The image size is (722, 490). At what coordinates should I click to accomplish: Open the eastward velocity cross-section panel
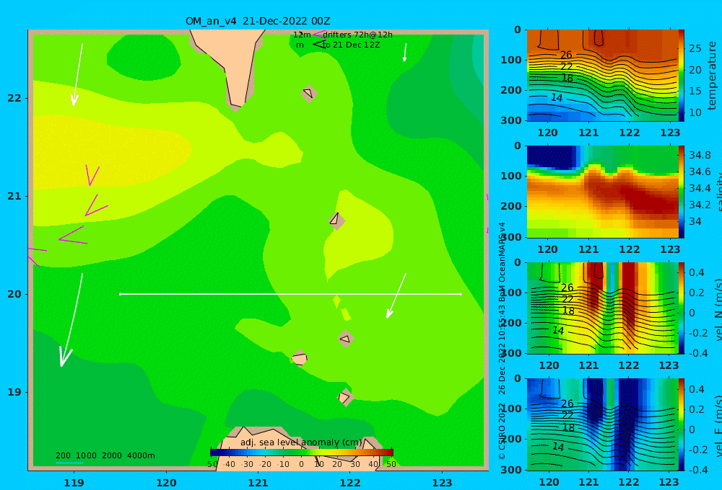(x=602, y=424)
